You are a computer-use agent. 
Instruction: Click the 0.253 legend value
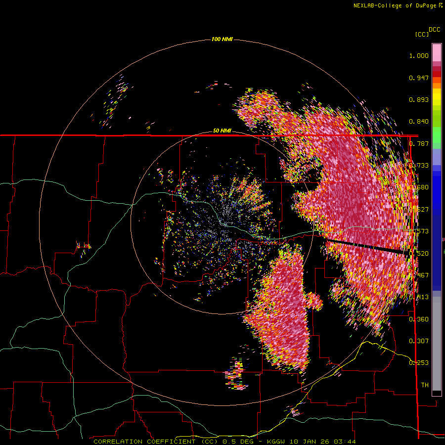[x=419, y=363]
